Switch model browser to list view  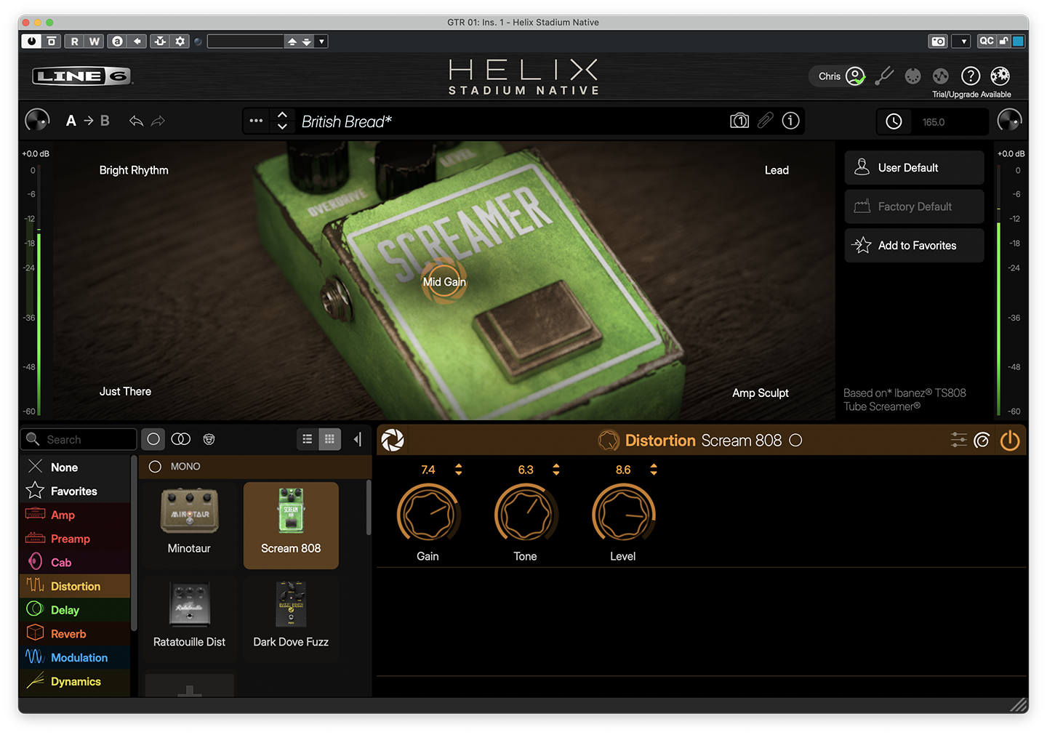coord(308,439)
